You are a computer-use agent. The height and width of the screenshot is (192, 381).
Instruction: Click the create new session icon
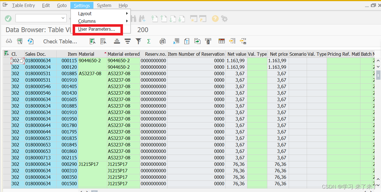[x=194, y=19]
